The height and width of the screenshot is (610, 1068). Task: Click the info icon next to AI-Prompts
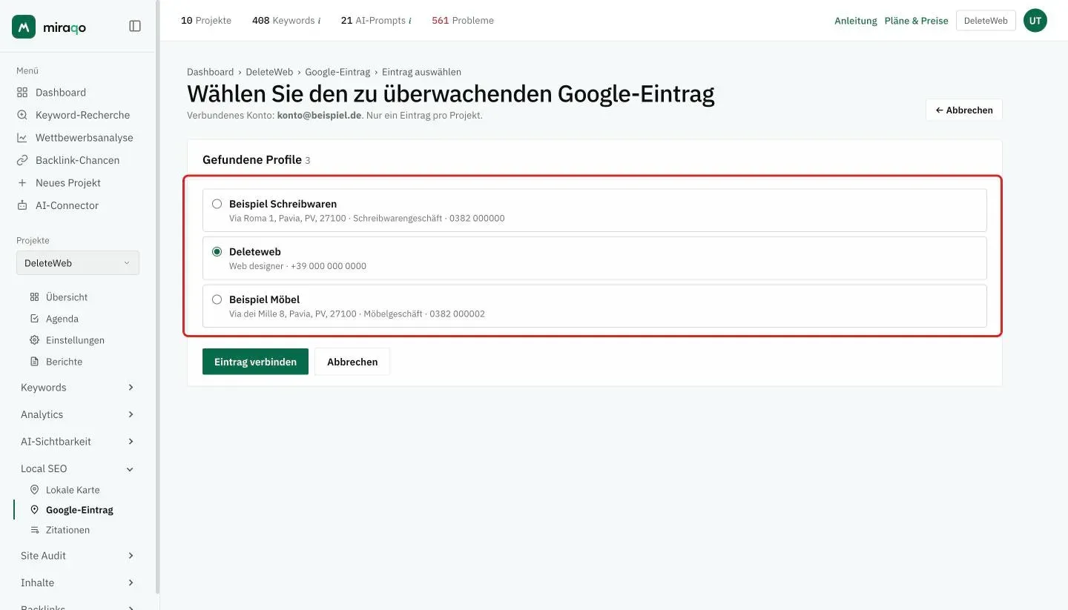click(410, 21)
